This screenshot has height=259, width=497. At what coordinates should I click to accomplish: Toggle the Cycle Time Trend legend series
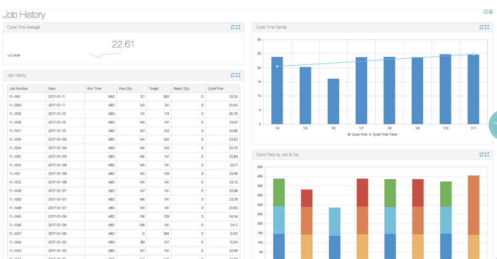(x=383, y=135)
